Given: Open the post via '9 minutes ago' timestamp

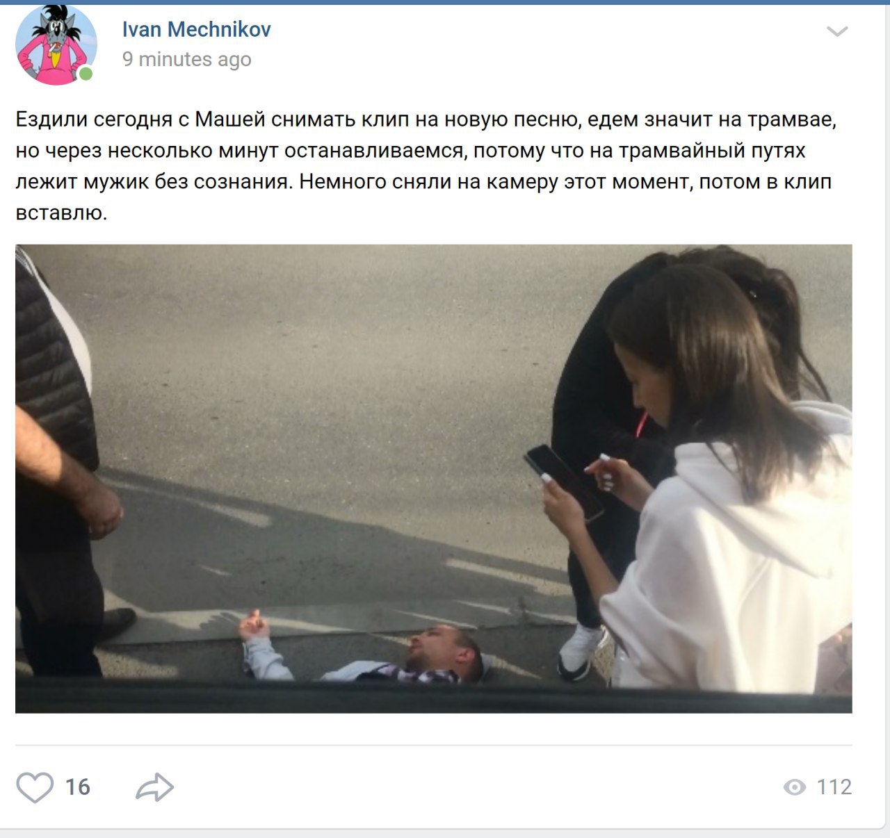Looking at the screenshot, I should click(187, 60).
